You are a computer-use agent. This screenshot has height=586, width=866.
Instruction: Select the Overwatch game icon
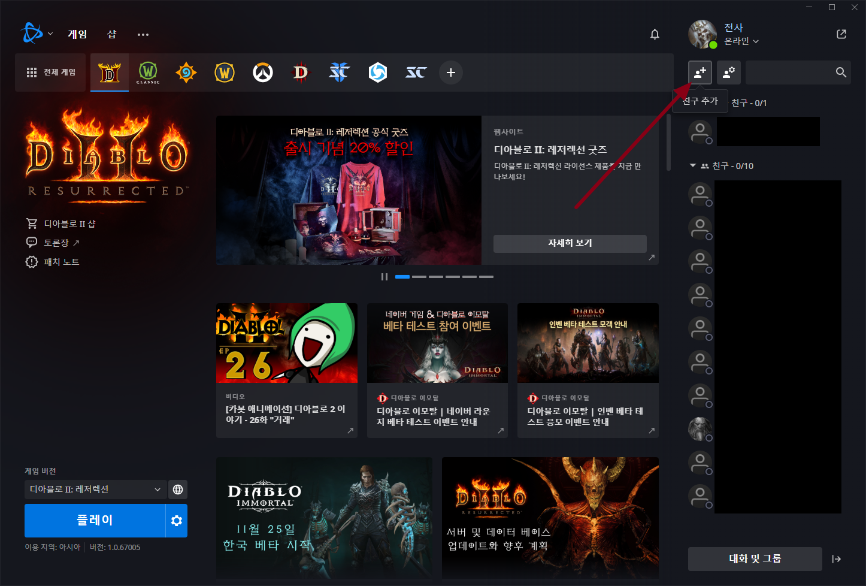coord(263,73)
